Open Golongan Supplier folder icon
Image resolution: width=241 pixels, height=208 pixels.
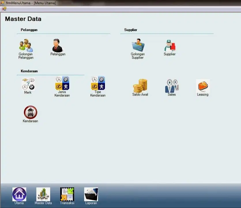tap(138, 45)
